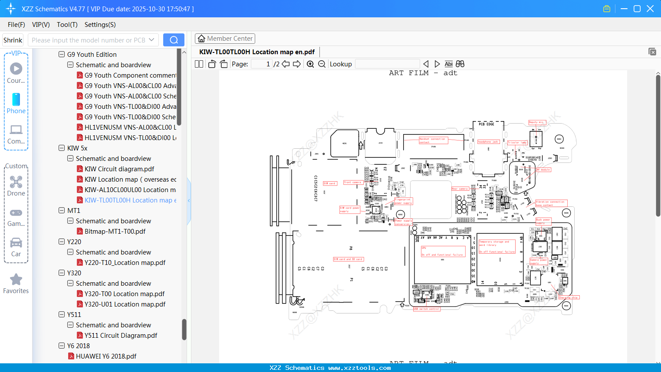The image size is (661, 372).
Task: Click the yellow briefcase title bar icon
Action: coord(607,9)
